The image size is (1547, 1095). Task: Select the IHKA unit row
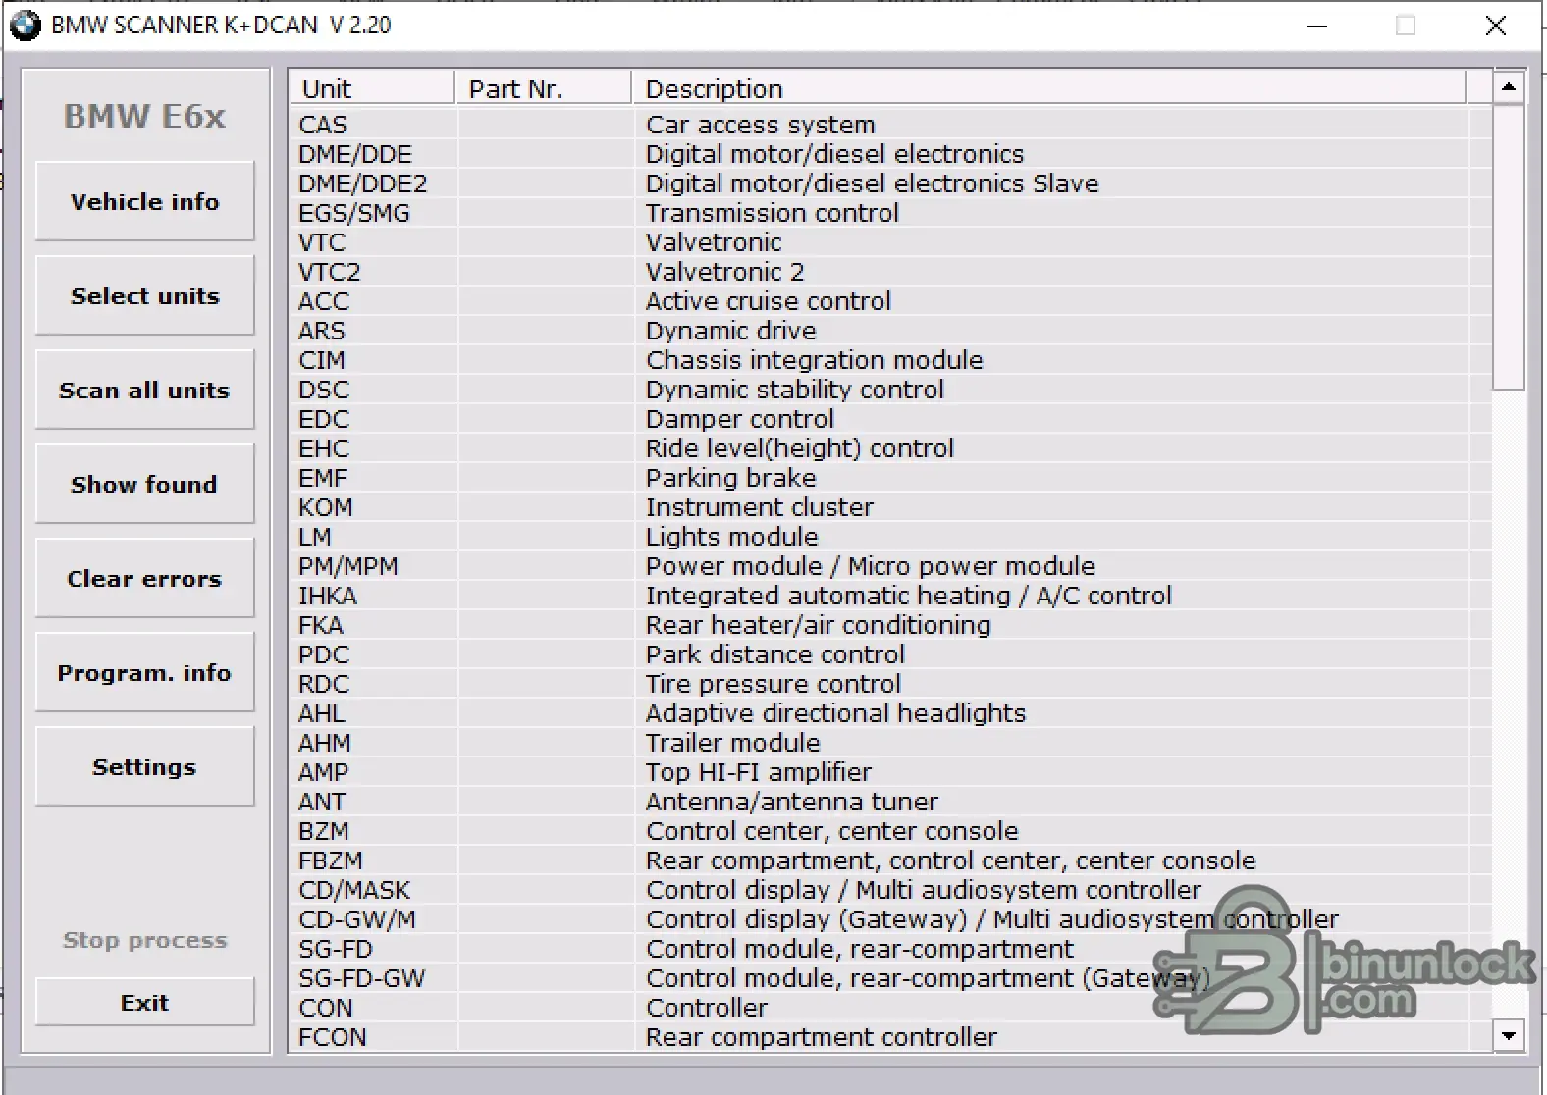[890, 596]
